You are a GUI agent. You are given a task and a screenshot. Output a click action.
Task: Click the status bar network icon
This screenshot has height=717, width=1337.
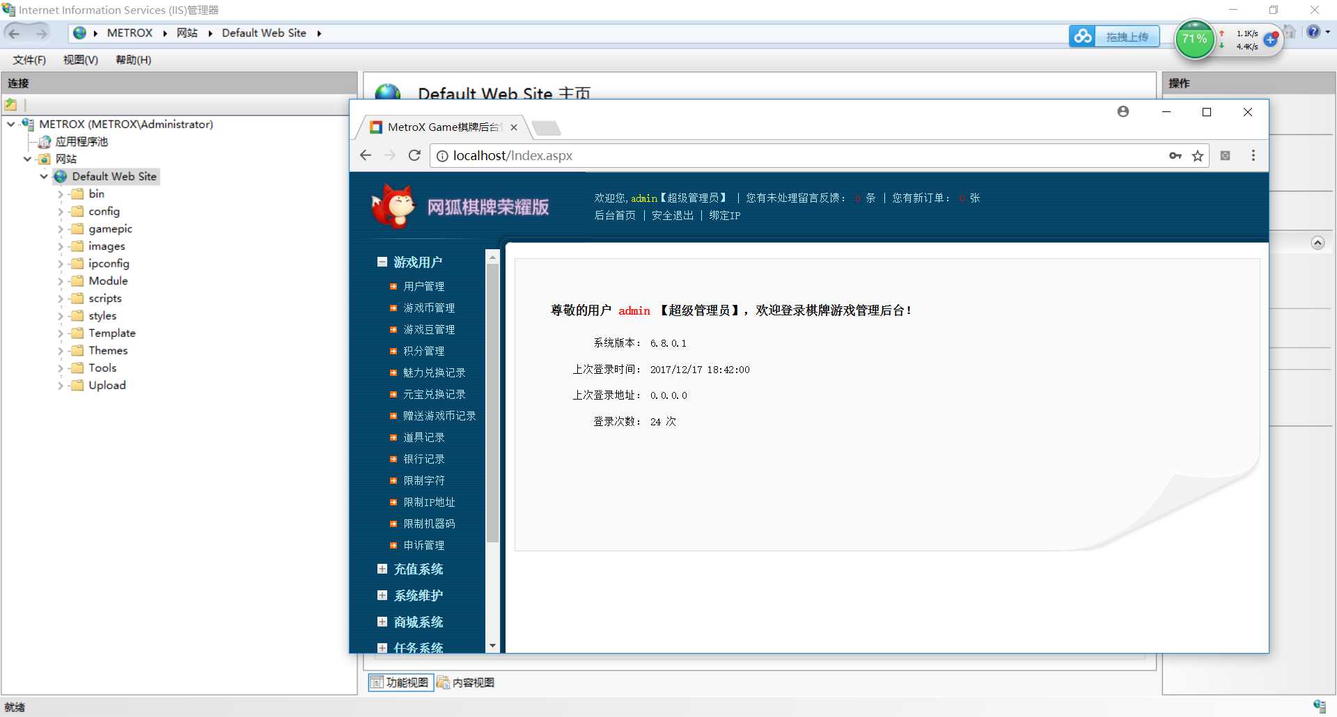1320,707
